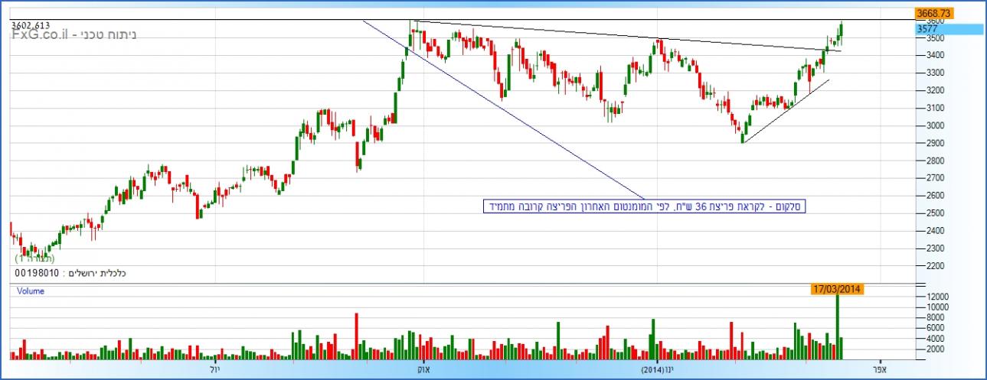Click the orange 17/03/2014 date marker

point(838,289)
